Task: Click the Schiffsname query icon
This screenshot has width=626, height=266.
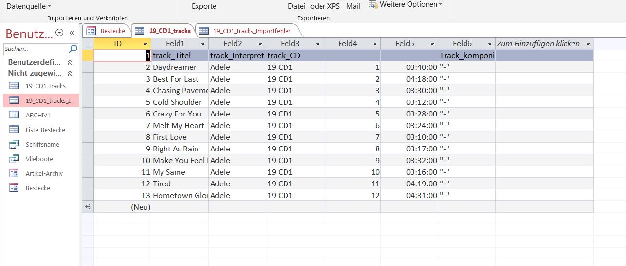Action: (14, 144)
